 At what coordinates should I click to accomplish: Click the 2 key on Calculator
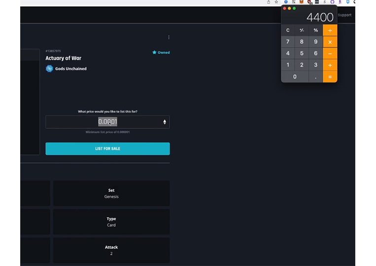tap(302, 65)
